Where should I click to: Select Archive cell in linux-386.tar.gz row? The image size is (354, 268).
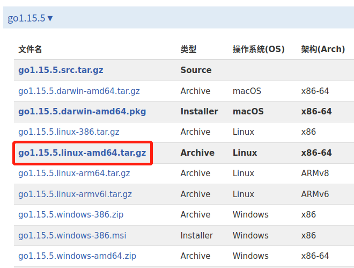[196, 132]
